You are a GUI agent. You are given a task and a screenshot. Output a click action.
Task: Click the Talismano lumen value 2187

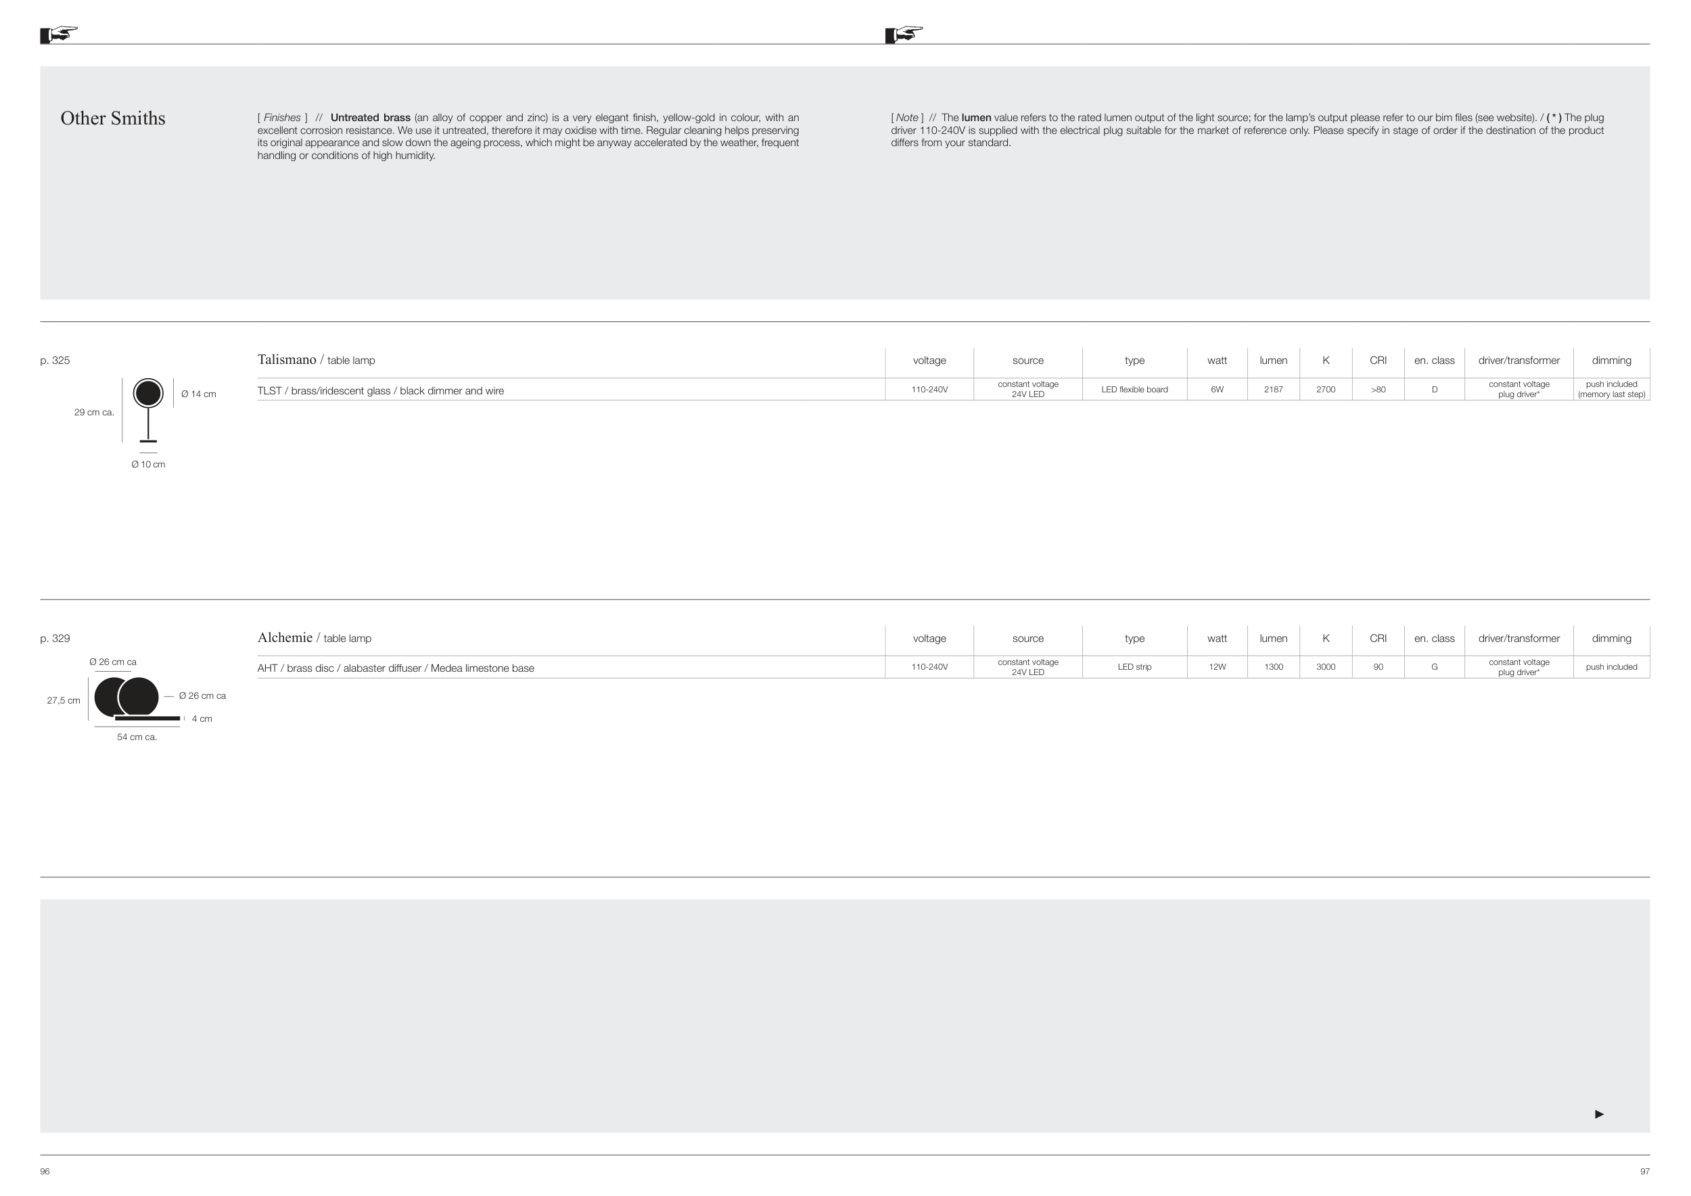[1274, 390]
